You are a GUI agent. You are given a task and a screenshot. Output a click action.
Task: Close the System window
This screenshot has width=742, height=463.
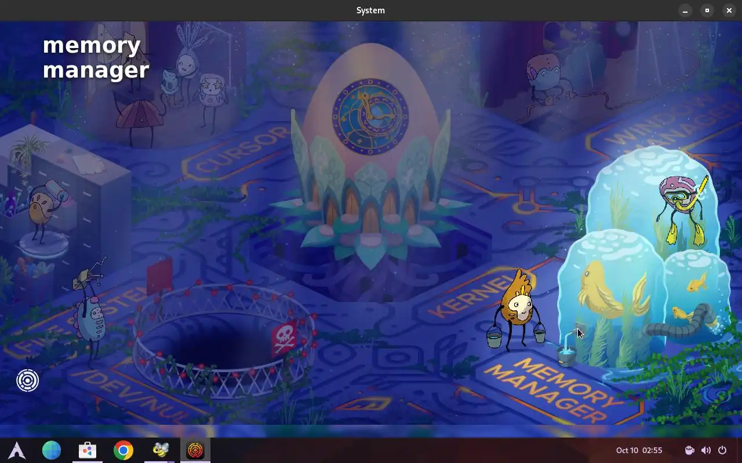[729, 10]
